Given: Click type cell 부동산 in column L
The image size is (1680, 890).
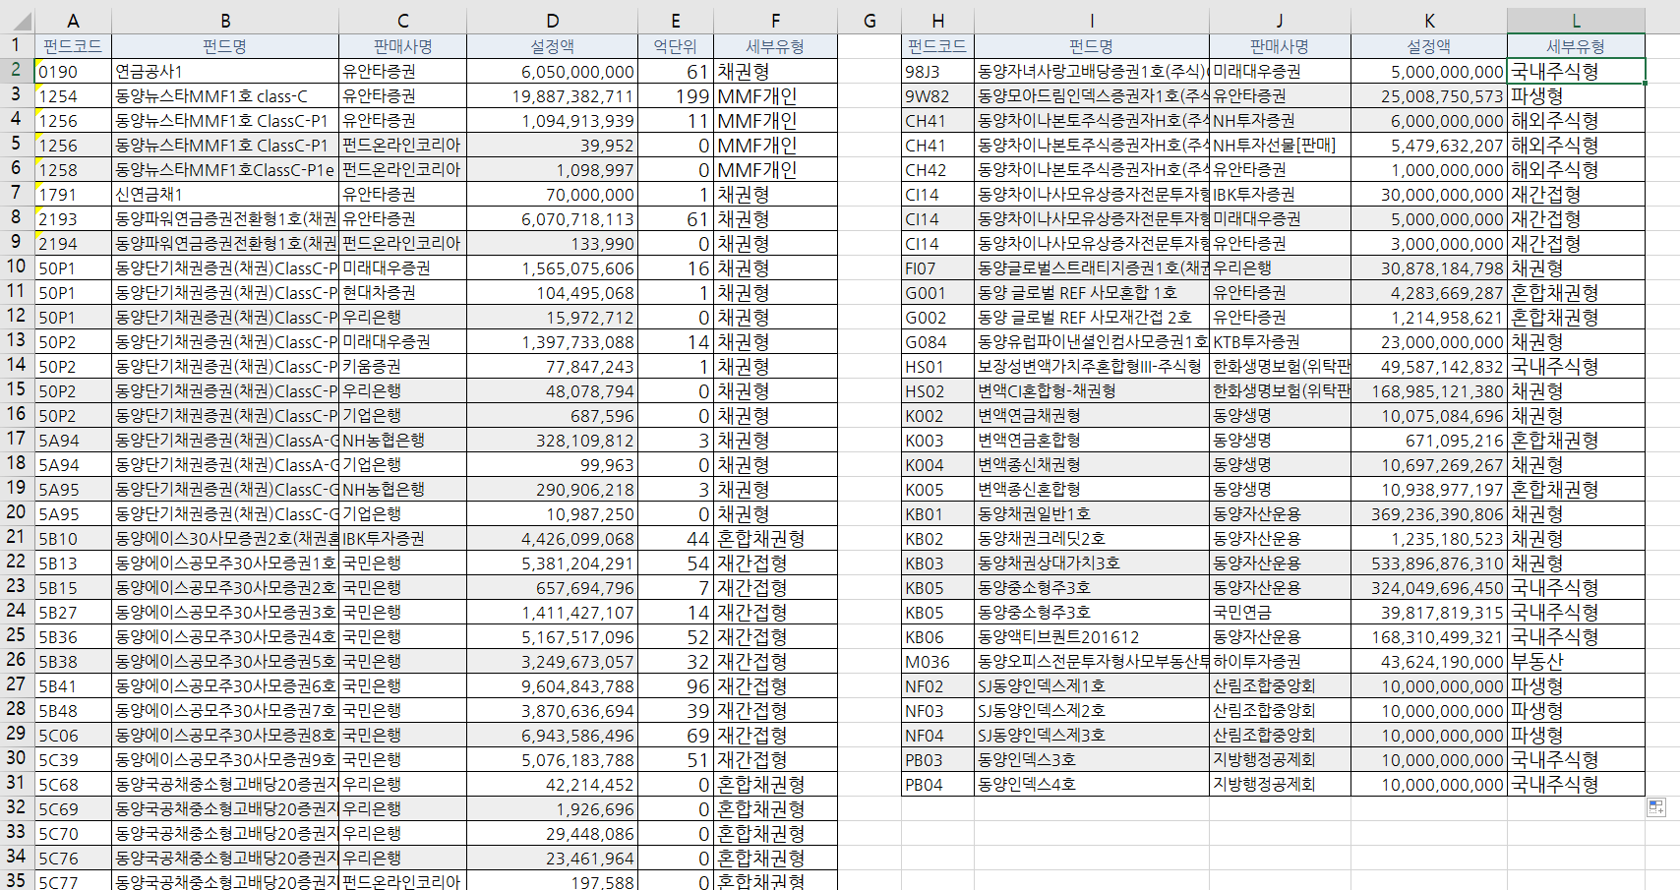Looking at the screenshot, I should click(1576, 661).
